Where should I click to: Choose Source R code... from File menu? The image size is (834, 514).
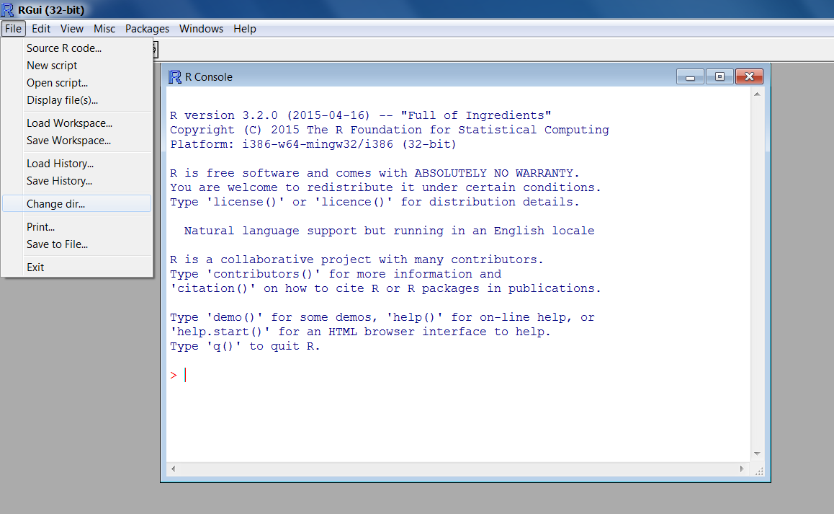[x=77, y=48]
